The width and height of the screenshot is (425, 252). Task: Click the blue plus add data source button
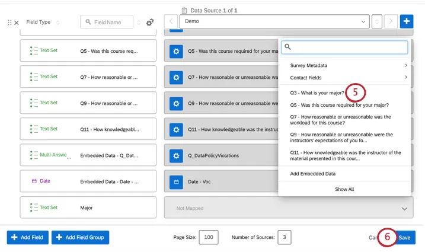coord(407,21)
